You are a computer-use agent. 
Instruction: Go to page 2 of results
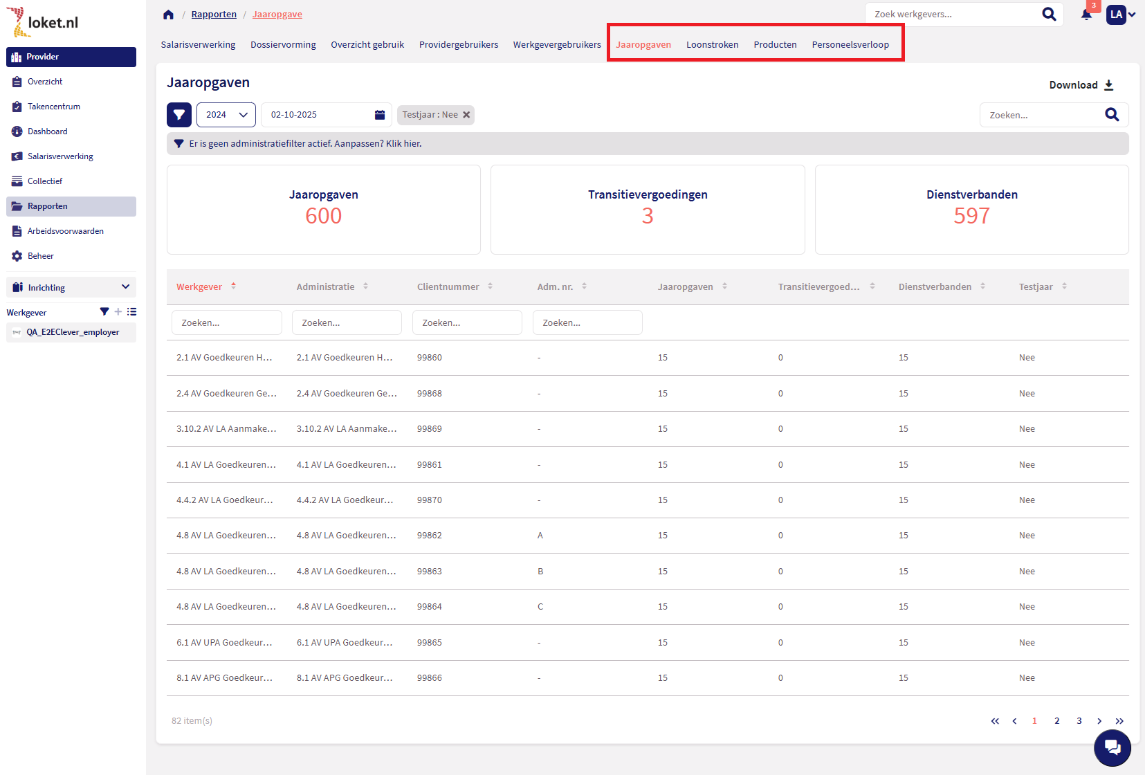1056,721
